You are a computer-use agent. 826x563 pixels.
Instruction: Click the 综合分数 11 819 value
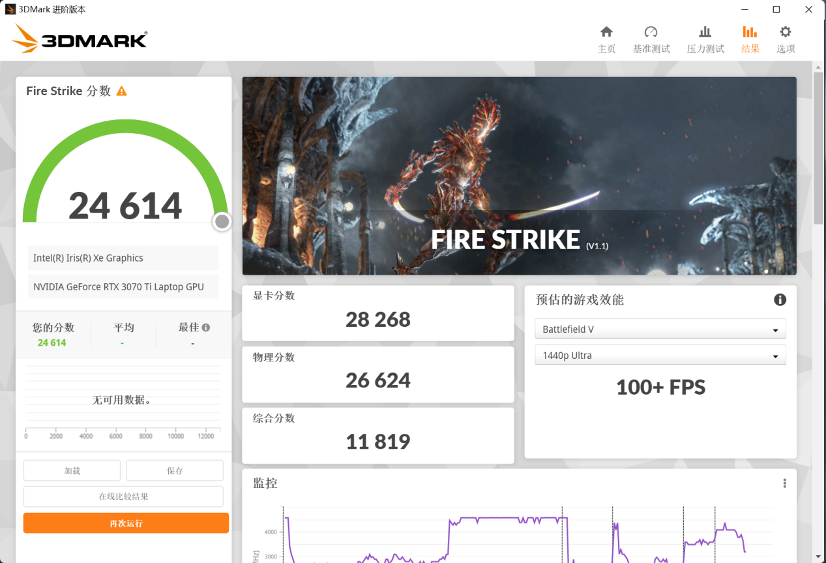(x=378, y=442)
